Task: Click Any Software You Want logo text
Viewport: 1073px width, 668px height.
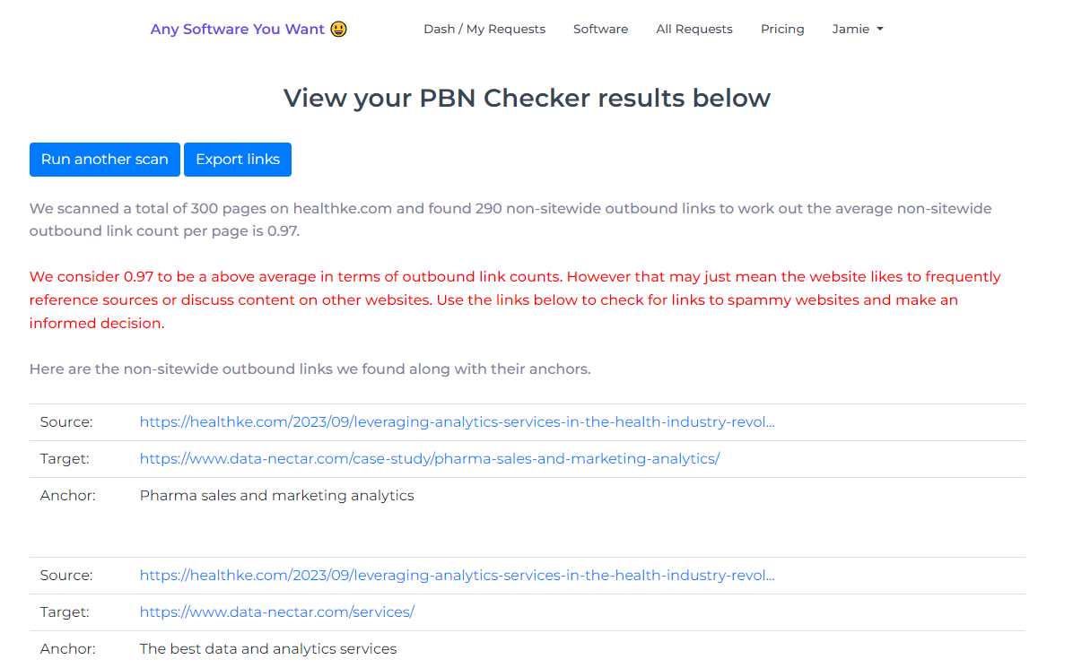Action: [x=237, y=29]
